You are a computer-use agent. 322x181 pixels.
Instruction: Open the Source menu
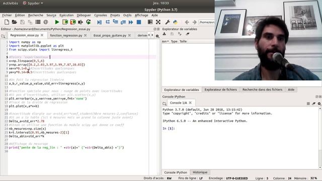(51, 15)
